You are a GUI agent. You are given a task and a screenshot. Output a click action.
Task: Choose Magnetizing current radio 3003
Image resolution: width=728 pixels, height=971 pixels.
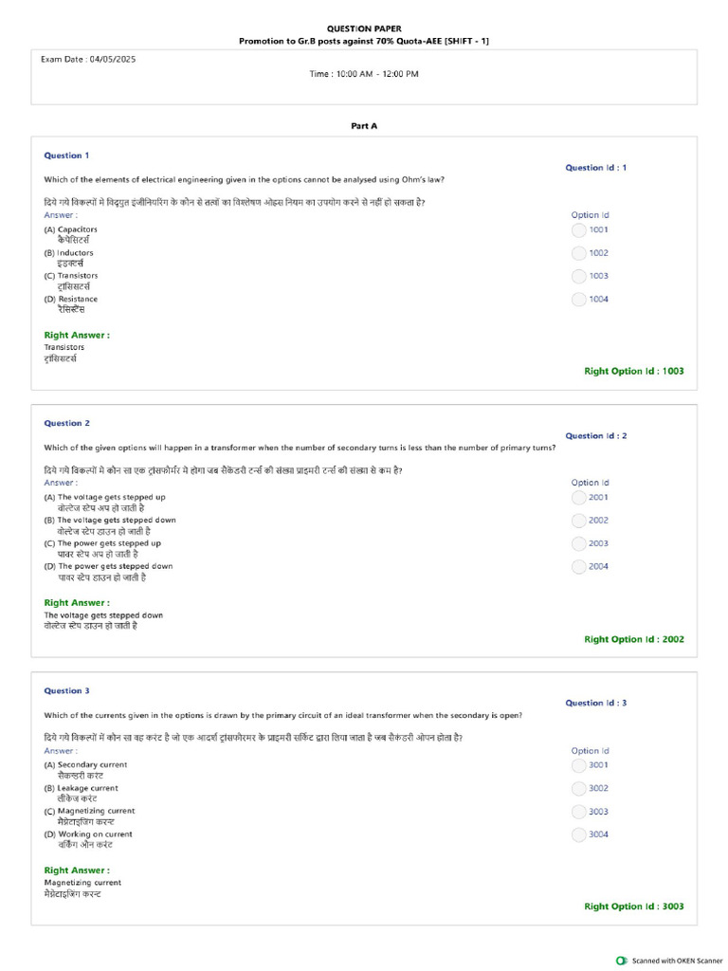pyautogui.click(x=579, y=812)
